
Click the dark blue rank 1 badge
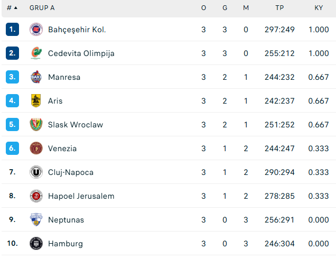[x=13, y=30]
